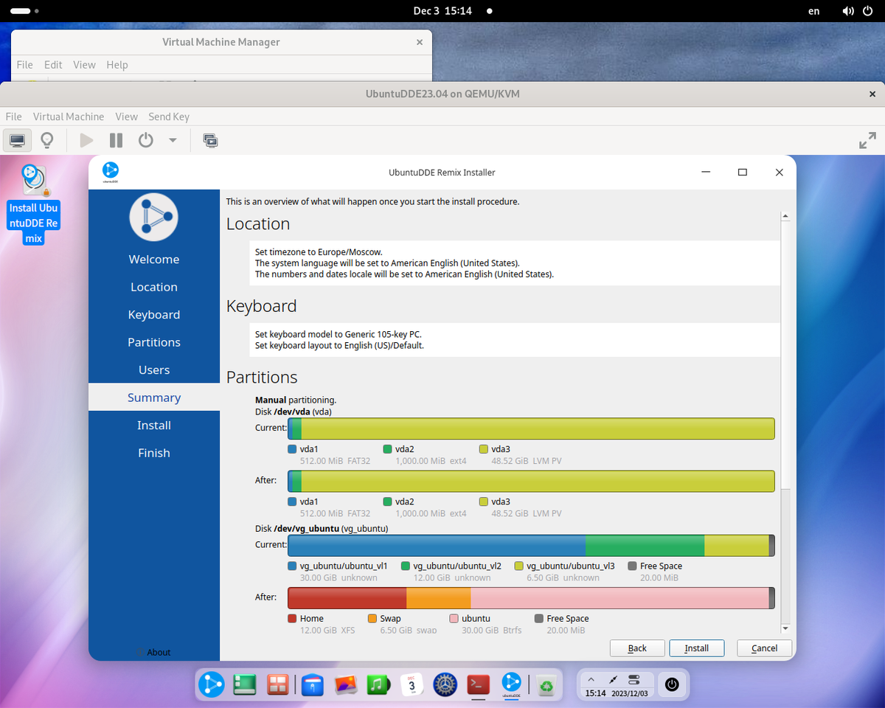Viewport: 885px width, 708px height.
Task: Click the pink ubuntu segment in After bar
Action: (619, 598)
